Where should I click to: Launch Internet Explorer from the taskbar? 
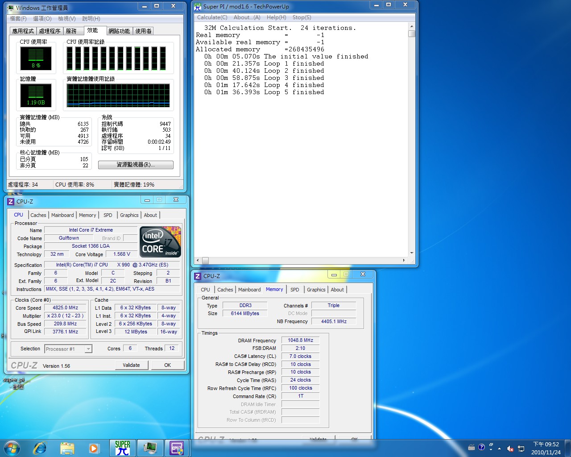click(40, 448)
